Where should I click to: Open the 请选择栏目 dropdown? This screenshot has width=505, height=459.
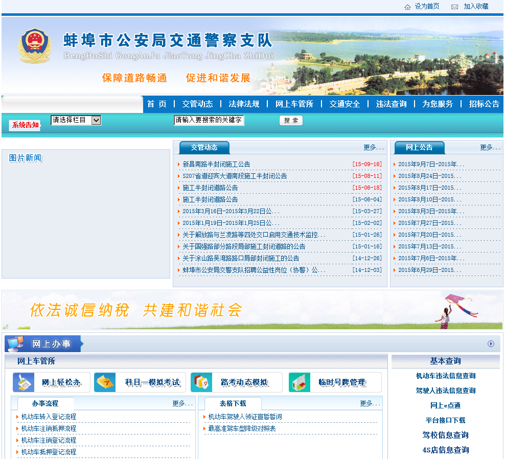tap(76, 120)
